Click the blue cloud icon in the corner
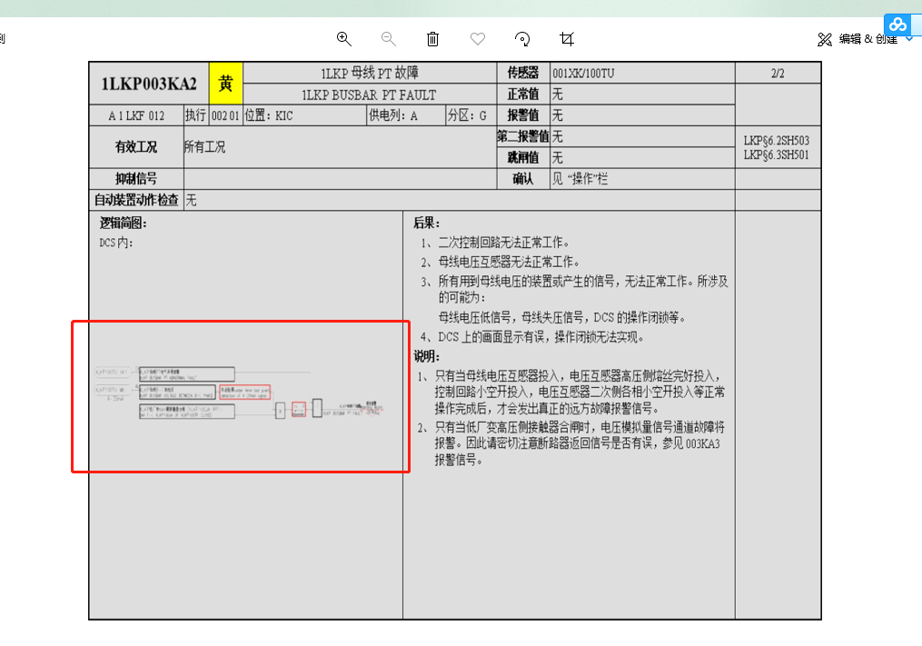 coord(898,24)
